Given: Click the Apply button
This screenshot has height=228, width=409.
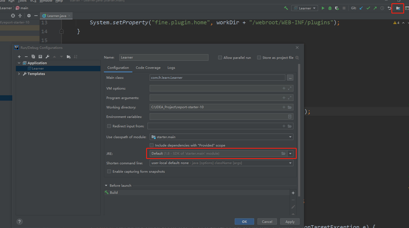Looking at the screenshot, I should pyautogui.click(x=290, y=222).
